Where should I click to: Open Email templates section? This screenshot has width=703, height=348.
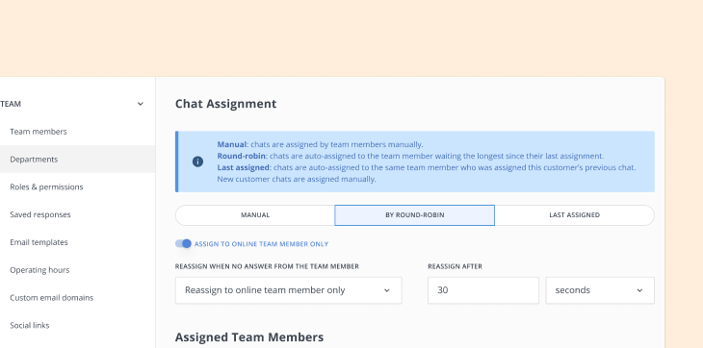coord(39,242)
